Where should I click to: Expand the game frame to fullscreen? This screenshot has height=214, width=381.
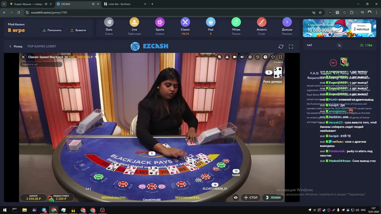pos(291,47)
